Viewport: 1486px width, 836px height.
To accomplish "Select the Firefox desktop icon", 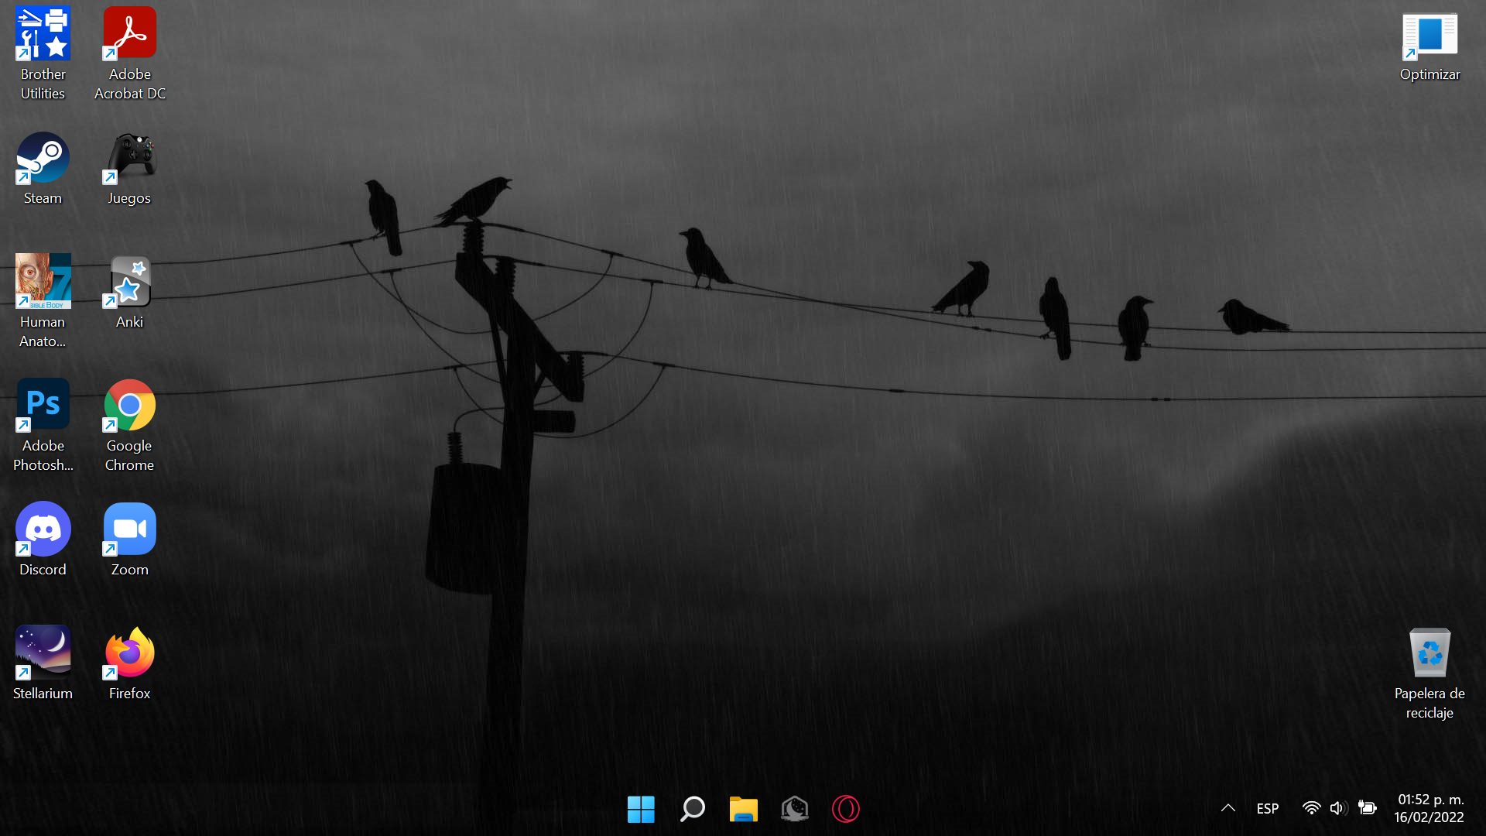I will coord(129,653).
